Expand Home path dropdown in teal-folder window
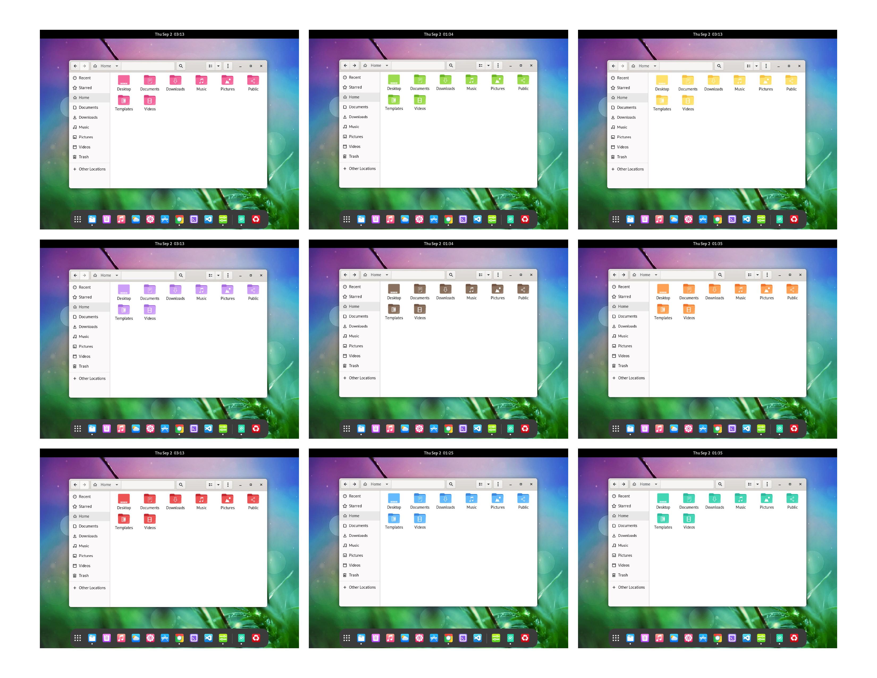 (656, 484)
